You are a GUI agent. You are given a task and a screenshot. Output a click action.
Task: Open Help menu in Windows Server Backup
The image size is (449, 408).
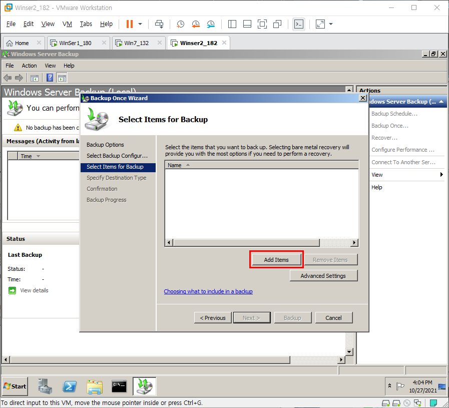pos(69,66)
